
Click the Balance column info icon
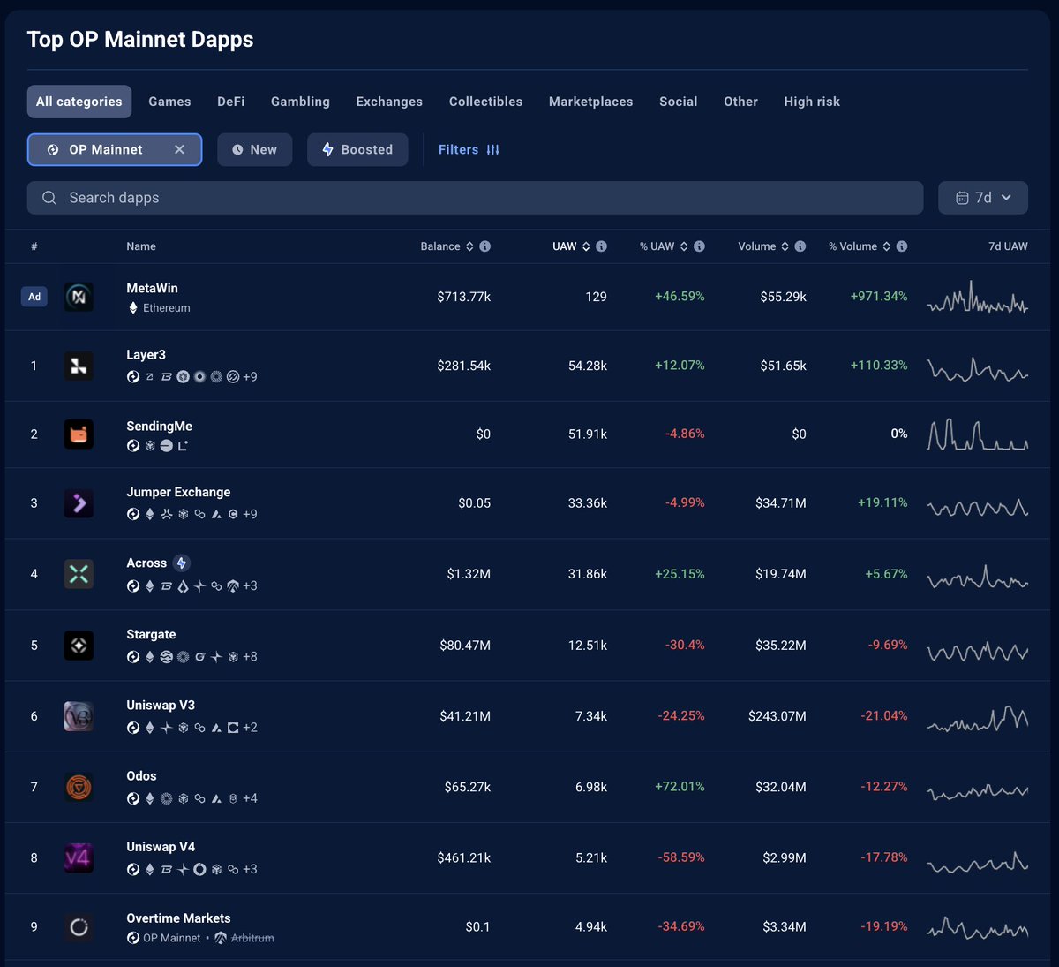tap(484, 246)
